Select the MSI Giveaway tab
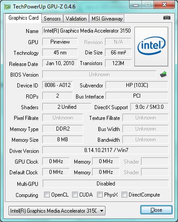Viewport: 178px width, 222px height. click(107, 19)
